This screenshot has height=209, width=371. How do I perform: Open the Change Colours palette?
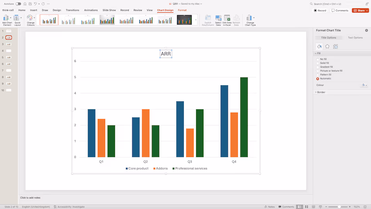point(31,20)
